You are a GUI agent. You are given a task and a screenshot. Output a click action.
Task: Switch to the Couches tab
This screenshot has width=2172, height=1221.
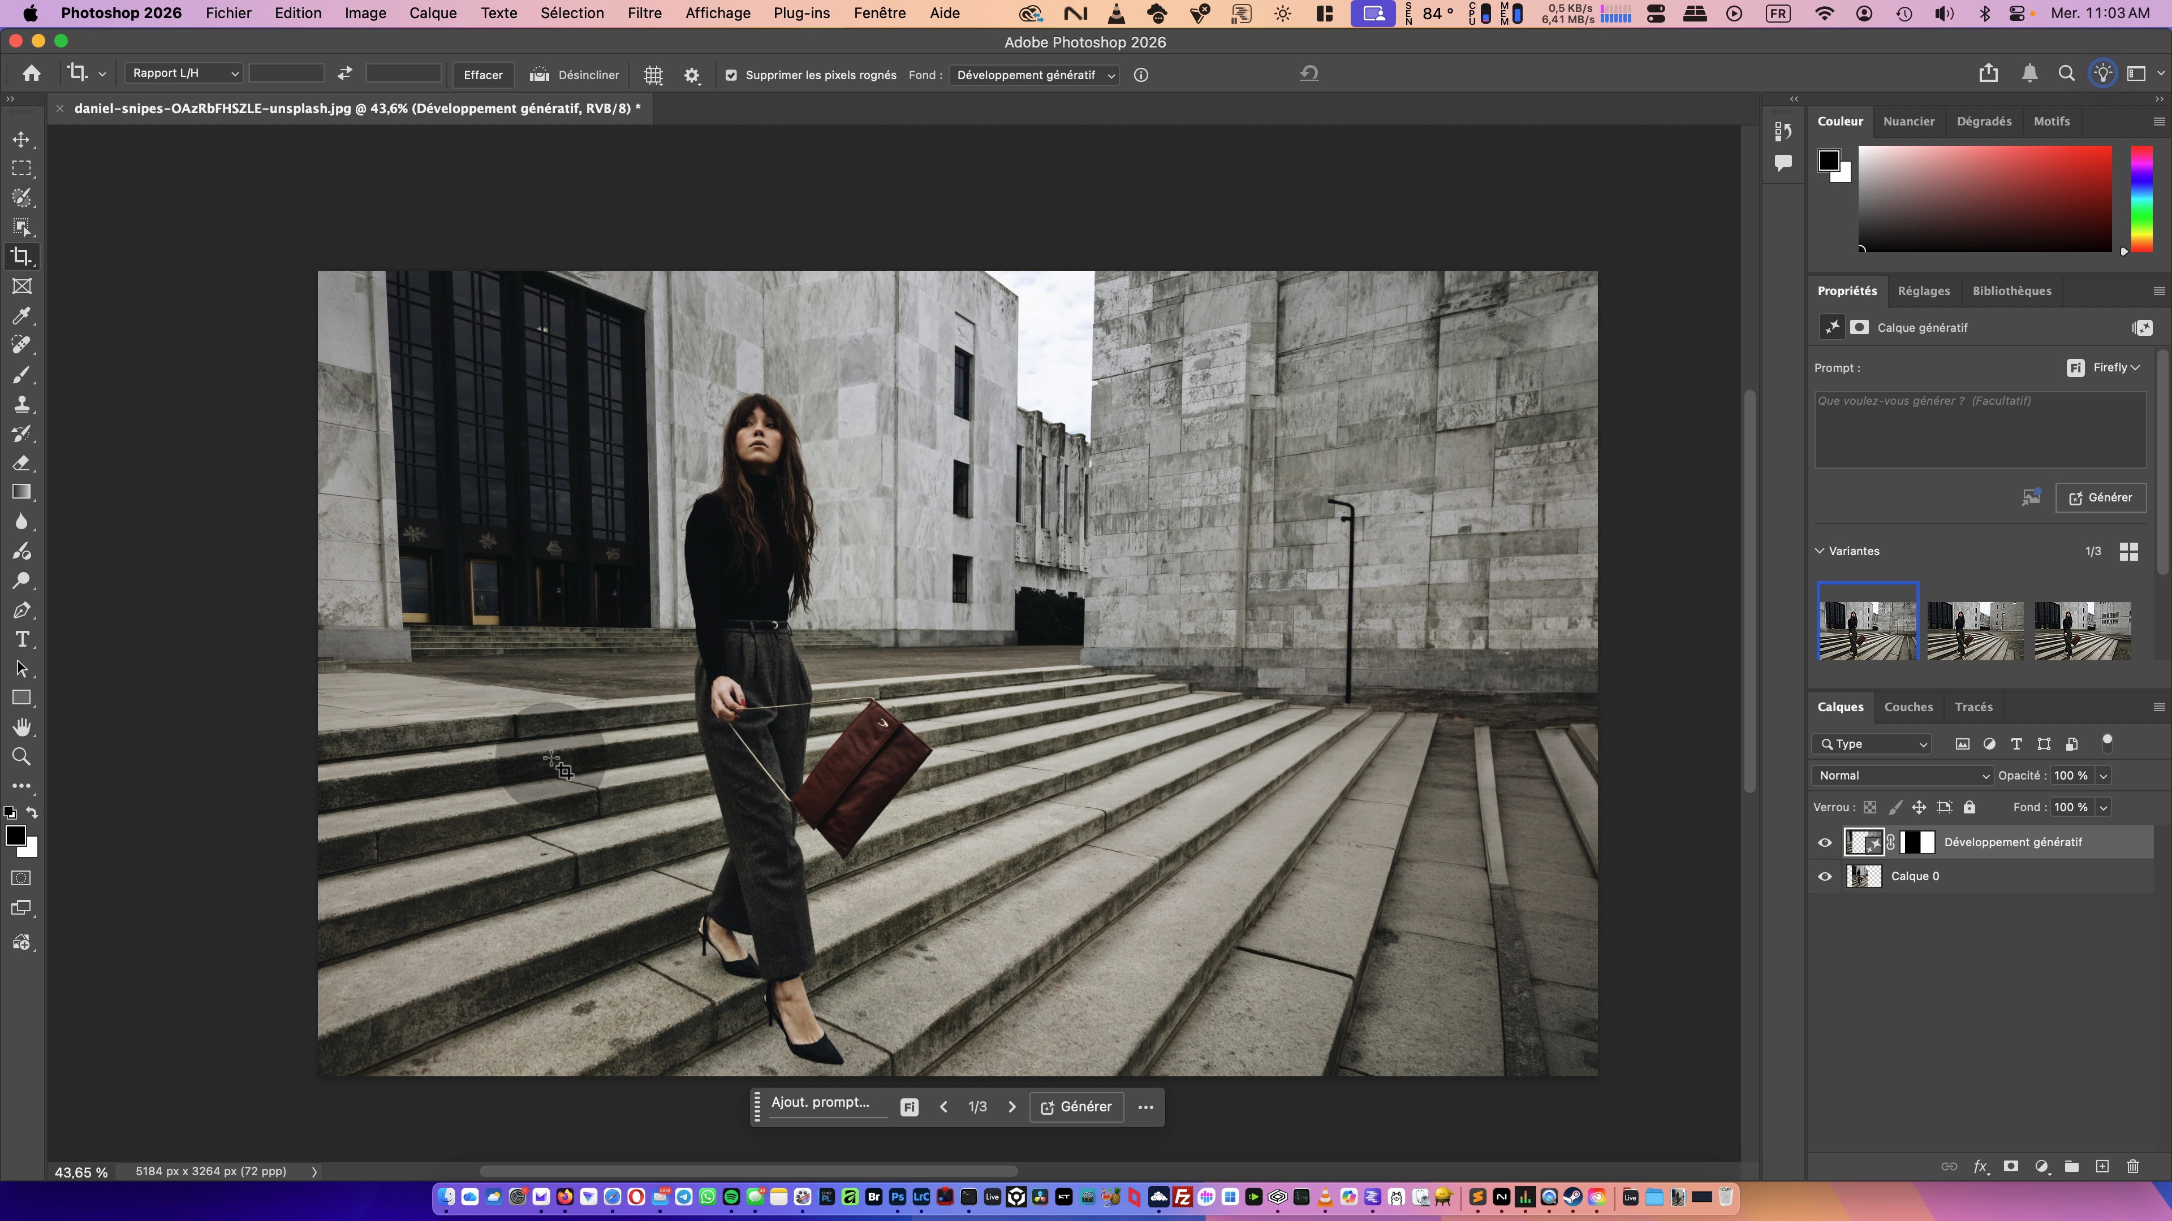1908,707
